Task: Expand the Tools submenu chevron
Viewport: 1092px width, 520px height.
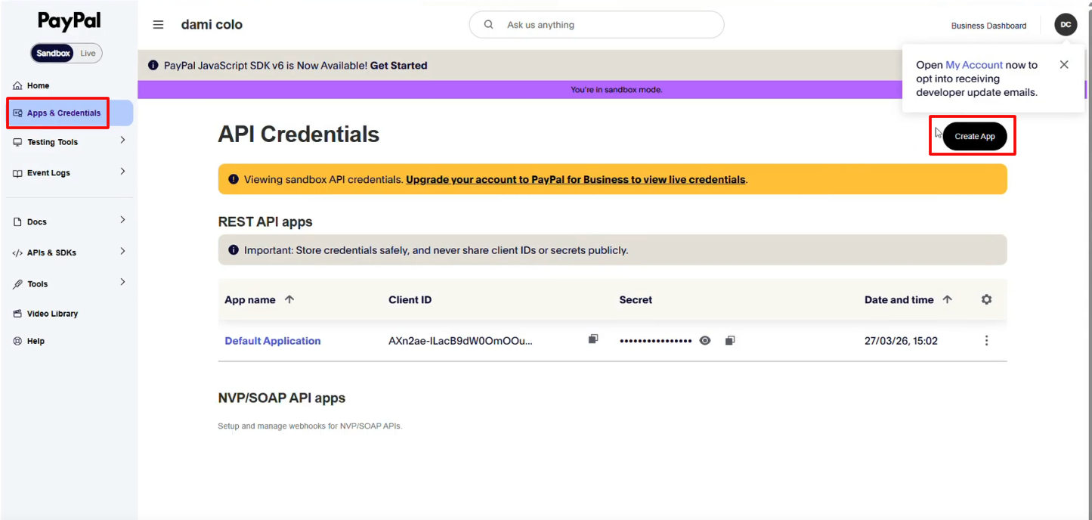Action: coord(122,283)
